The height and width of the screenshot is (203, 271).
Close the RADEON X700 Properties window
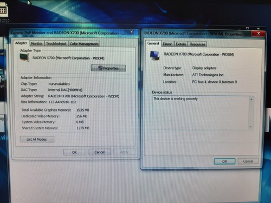(259, 34)
